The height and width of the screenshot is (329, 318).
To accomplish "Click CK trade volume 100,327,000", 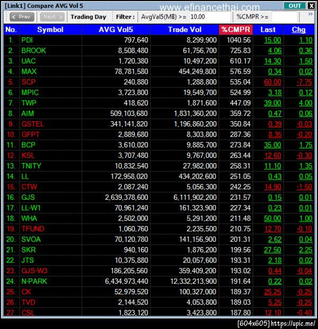I will point(198,292).
